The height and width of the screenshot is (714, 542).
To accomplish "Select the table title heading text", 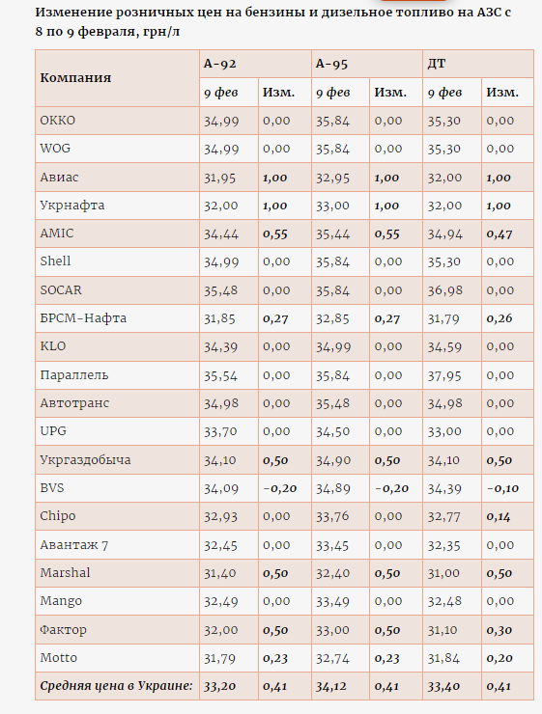I will (273, 22).
